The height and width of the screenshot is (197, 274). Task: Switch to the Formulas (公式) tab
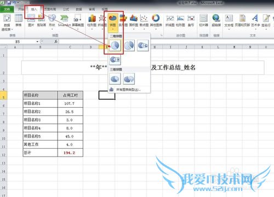coord(66,9)
